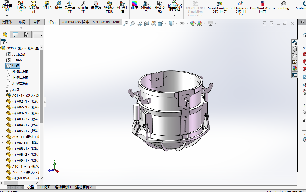Screen dimensions: 306x192
Task: Open Display Style dropdown arrow
Action: point(177,23)
